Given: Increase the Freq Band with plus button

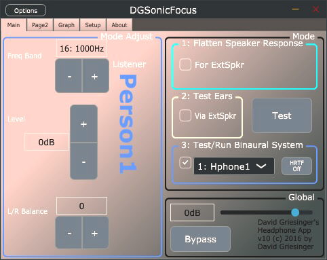Looking at the screenshot, I should 96,76.
